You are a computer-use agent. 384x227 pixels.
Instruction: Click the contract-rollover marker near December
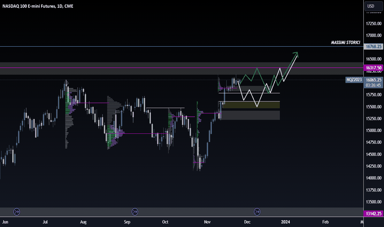point(257,212)
